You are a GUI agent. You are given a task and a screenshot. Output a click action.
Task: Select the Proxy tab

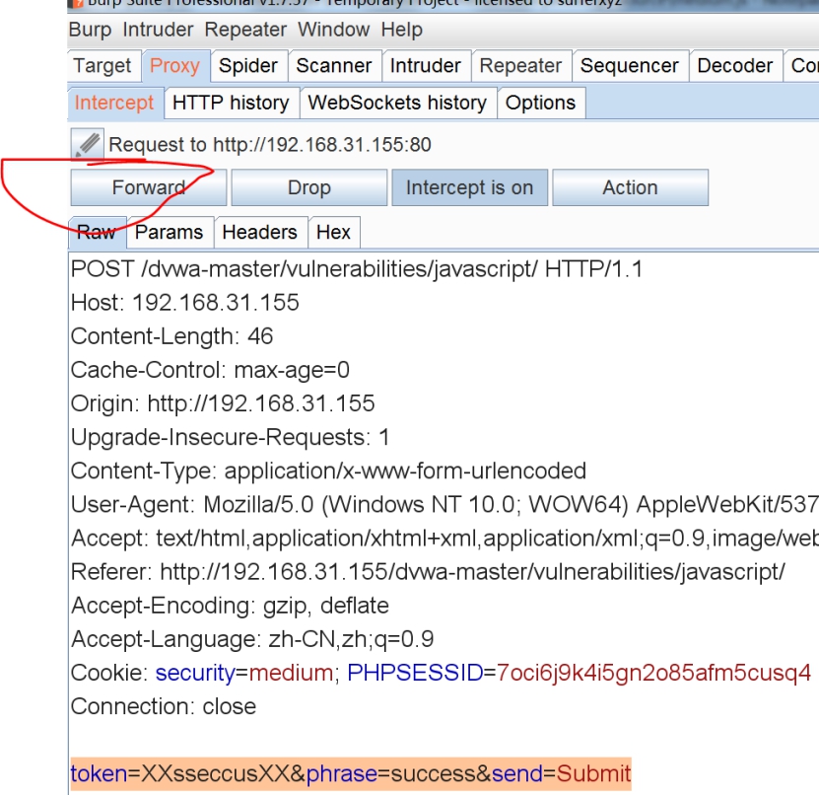(x=175, y=66)
